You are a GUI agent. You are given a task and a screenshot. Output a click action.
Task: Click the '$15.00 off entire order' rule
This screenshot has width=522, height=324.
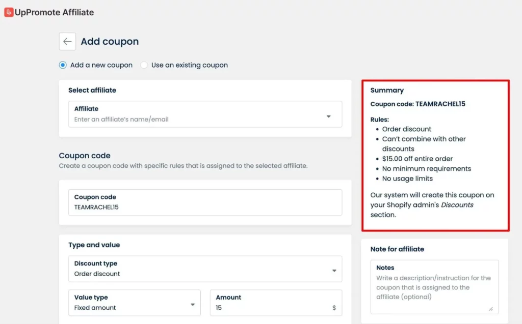coord(417,159)
